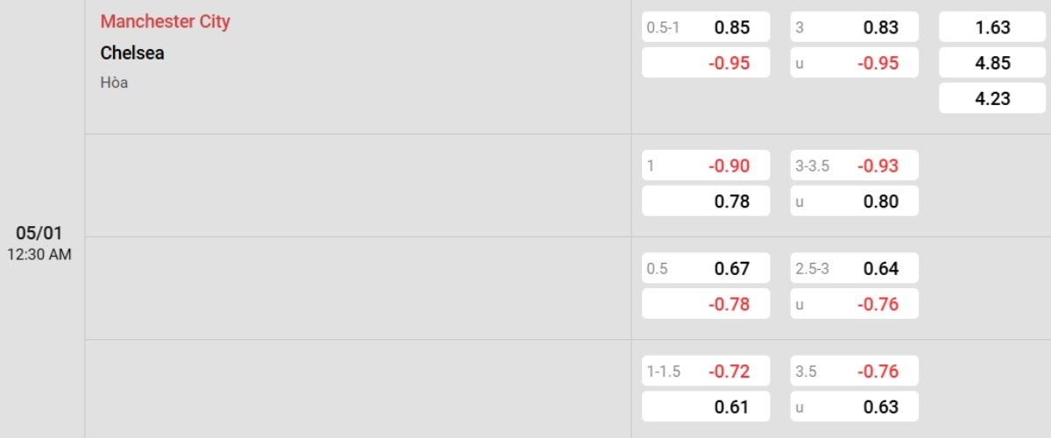Pick over 3 goals at 0.83
This screenshot has width=1051, height=438.
pos(855,27)
